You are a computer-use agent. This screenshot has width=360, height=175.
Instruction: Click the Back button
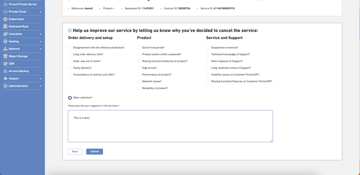[75, 151]
